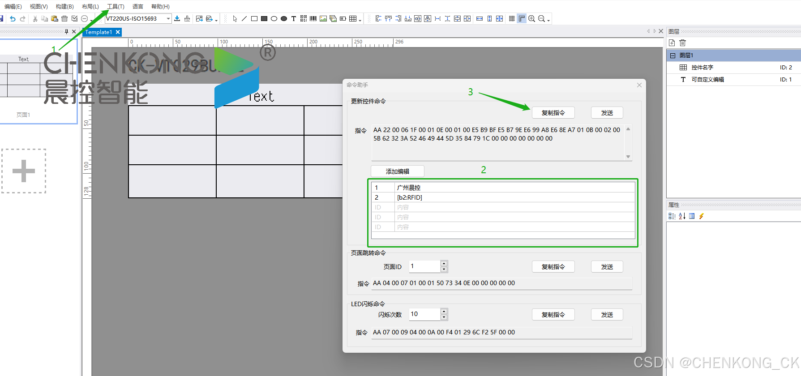
Task: Click 发送 for LED blink command
Action: tap(607, 315)
